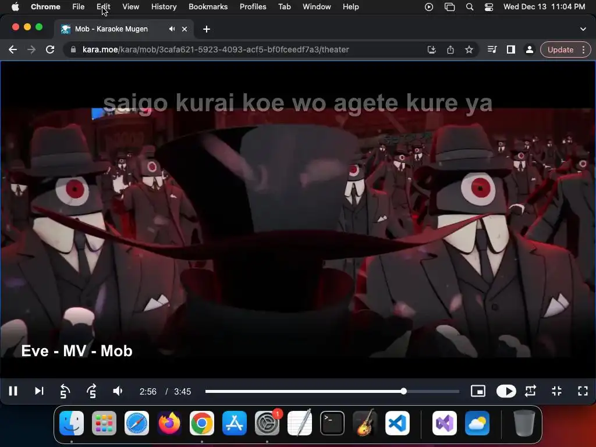Screen dimensions: 596x447
Task: Forward video by 5 seconds
Action: pos(91,391)
